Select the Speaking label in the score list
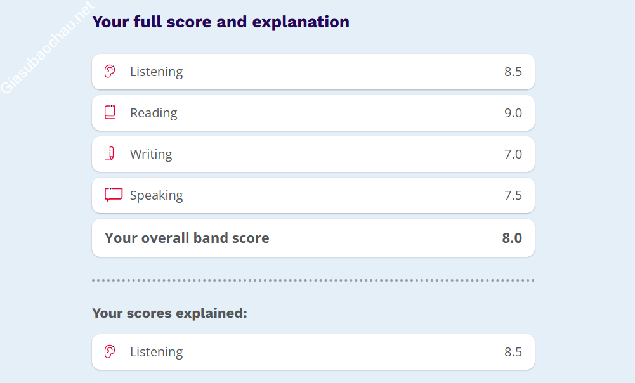This screenshot has width=635, height=383. pos(156,195)
